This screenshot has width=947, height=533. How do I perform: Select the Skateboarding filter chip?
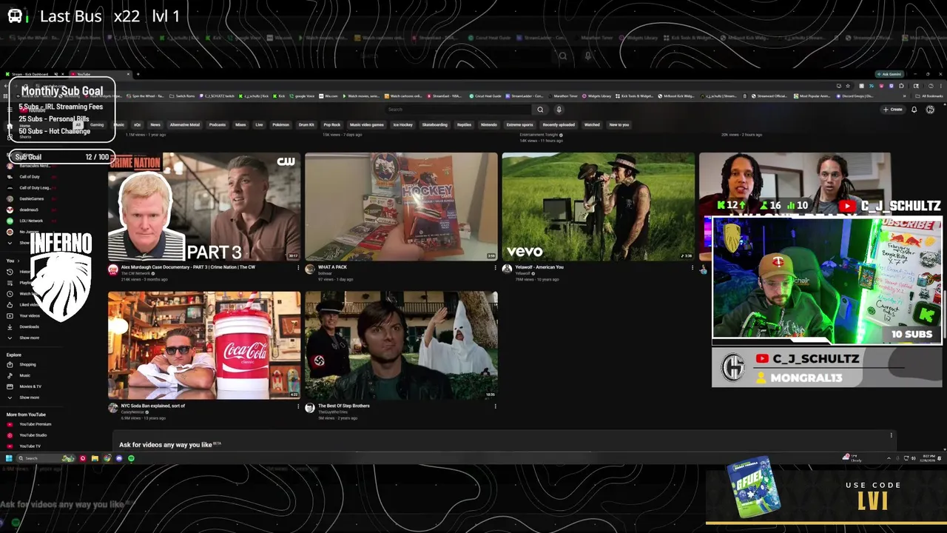[x=434, y=124]
